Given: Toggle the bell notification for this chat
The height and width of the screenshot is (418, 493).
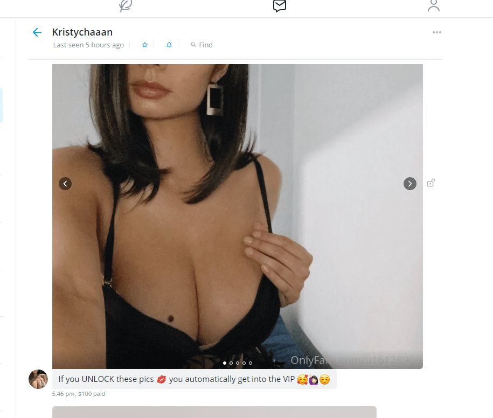Looking at the screenshot, I should pyautogui.click(x=169, y=45).
